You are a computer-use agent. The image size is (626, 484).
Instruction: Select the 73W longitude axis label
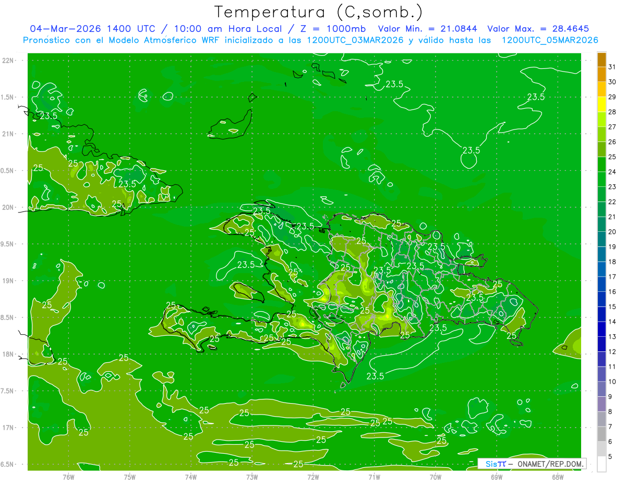252,477
